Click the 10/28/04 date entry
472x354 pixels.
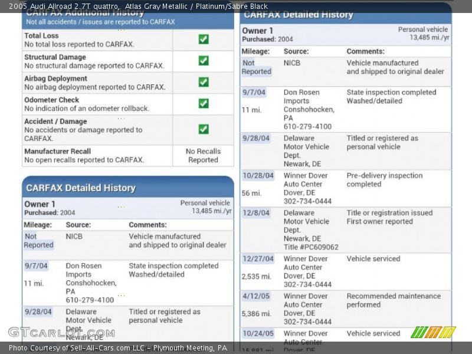coord(258,175)
